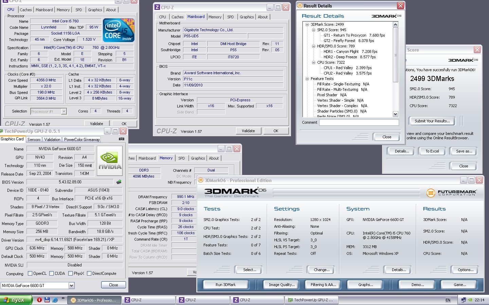
Task: Collapse the 3DMark Score tree node
Action: pos(307,24)
